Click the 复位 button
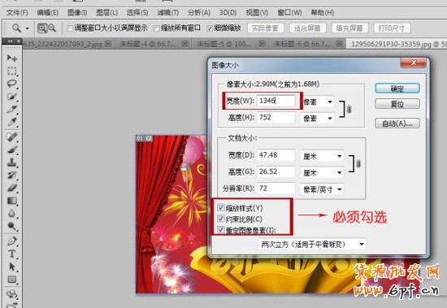Viewport: 447px width, 308px height. coord(397,104)
